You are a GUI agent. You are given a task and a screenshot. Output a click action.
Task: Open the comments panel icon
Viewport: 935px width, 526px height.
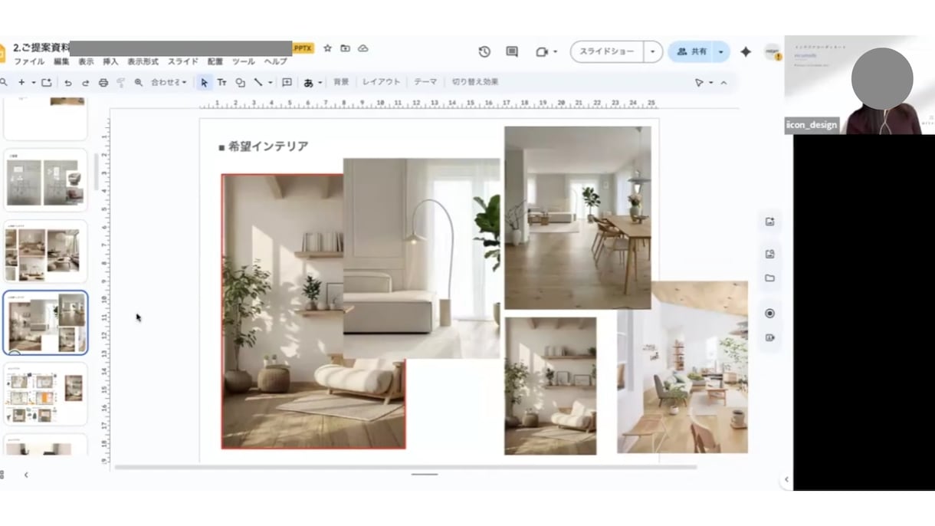coord(512,51)
